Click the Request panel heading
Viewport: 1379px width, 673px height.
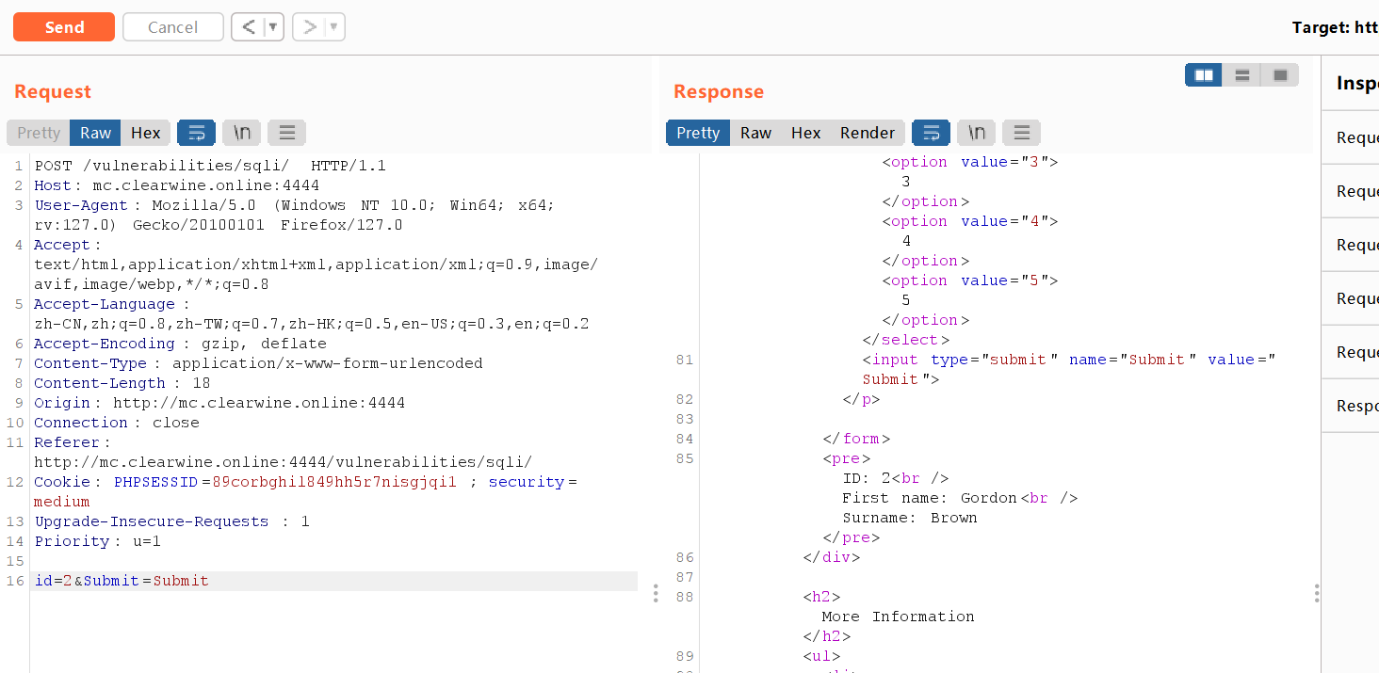[x=53, y=91]
